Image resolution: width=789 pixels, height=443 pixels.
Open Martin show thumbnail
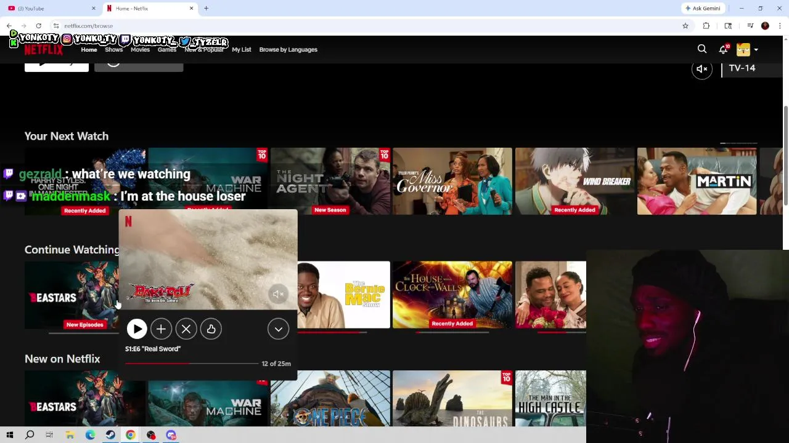697,181
